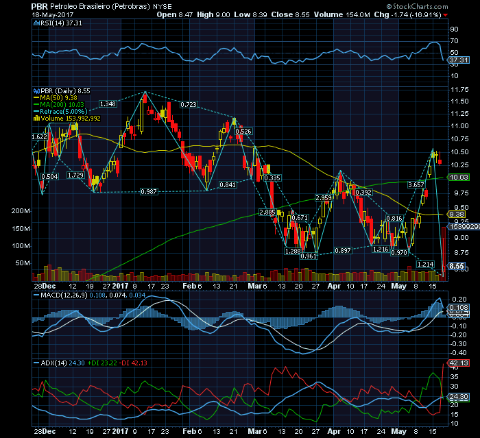The image size is (480, 438).
Task: Click the green 10.03 price axis tag
Action: point(459,177)
